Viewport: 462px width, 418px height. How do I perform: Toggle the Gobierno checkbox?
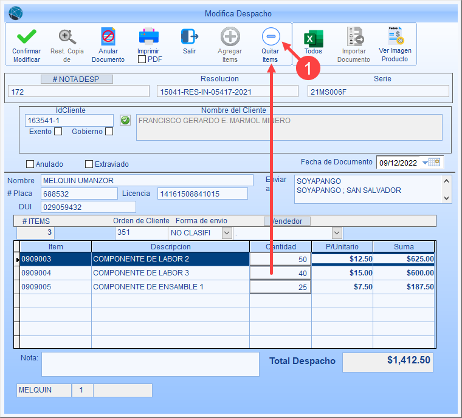109,132
